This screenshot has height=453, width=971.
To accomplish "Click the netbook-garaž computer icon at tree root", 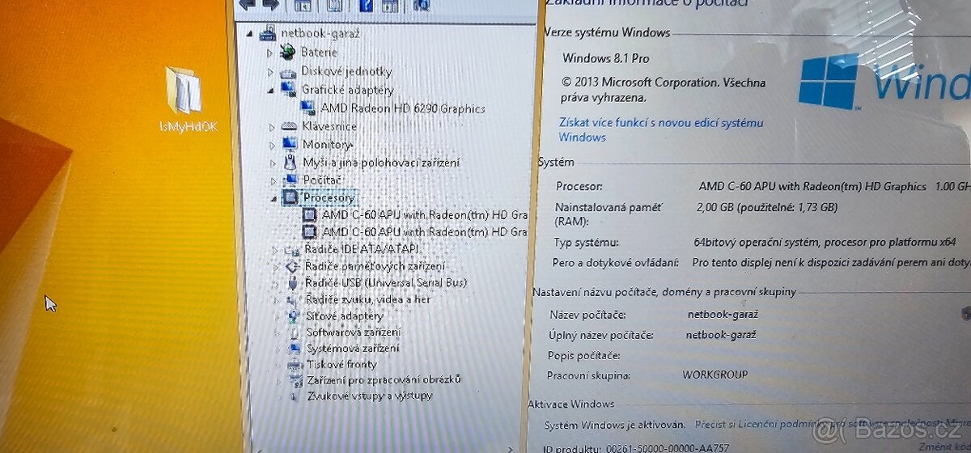I will click(268, 34).
